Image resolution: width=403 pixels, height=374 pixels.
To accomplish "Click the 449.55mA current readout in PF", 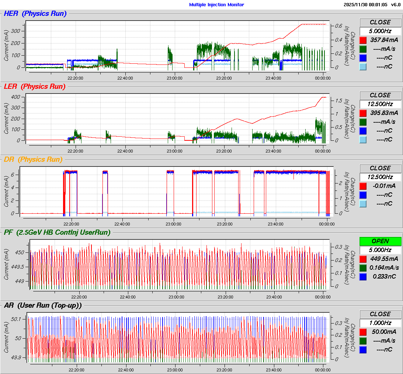I will tap(384, 259).
